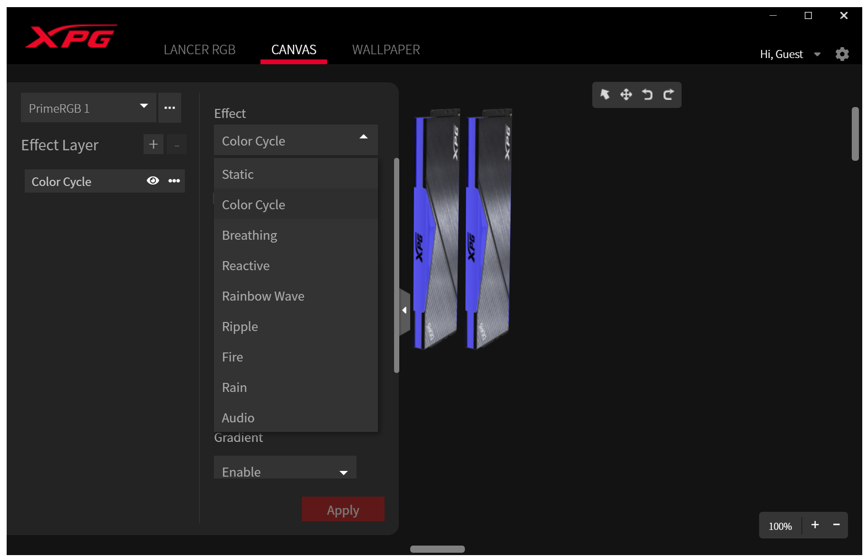Viewport: 867px width, 557px height.
Task: Open PrimeRGB 1 profile options menu
Action: point(170,108)
